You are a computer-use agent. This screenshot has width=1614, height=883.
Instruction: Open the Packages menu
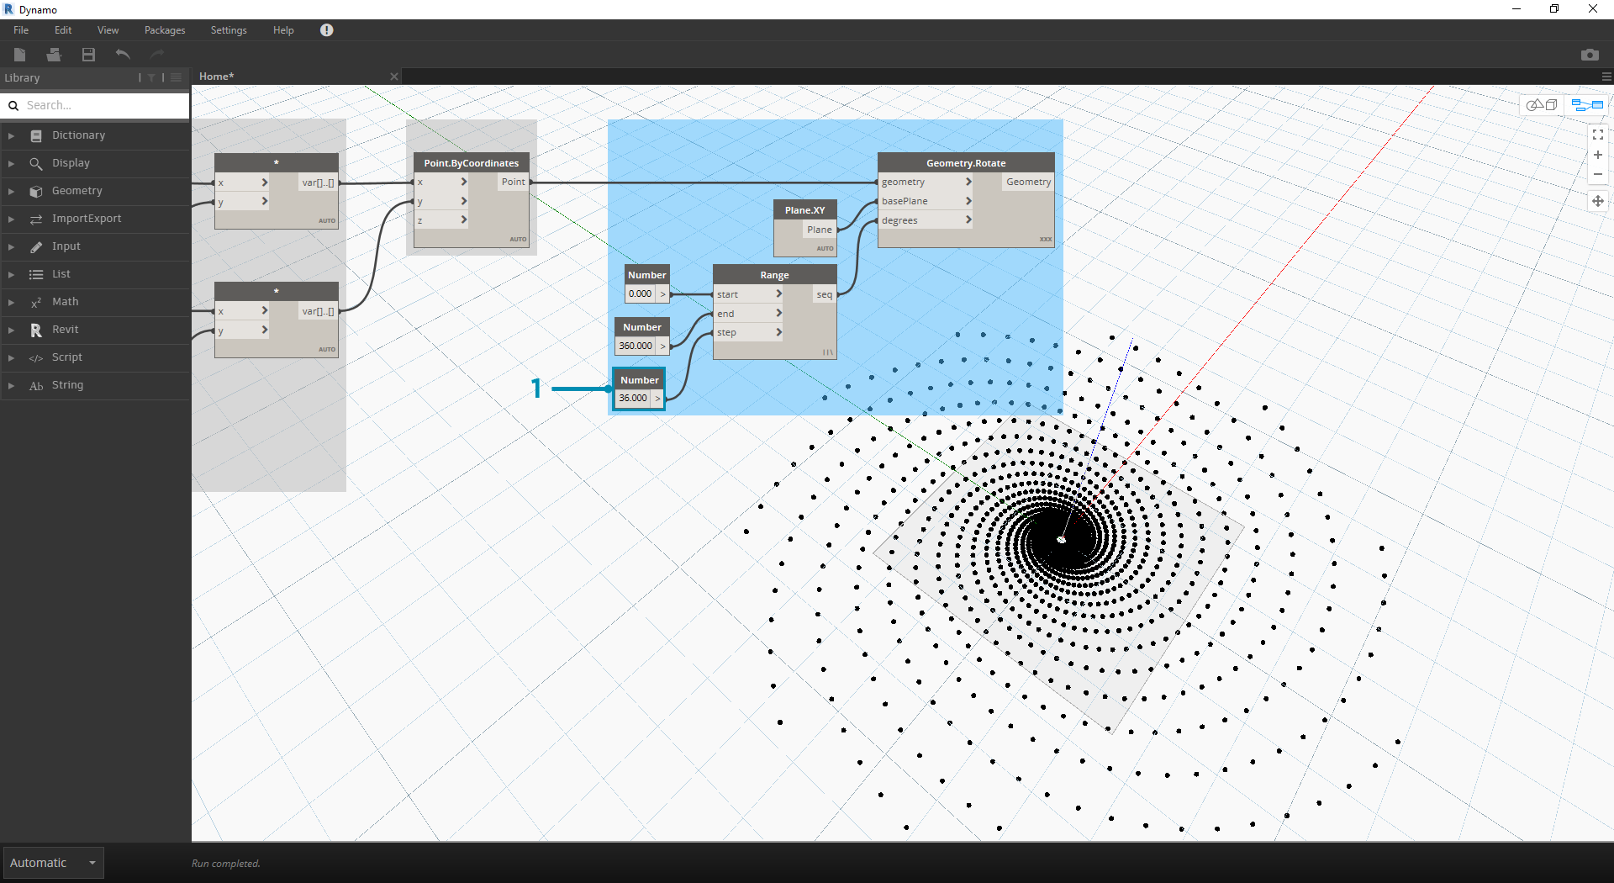click(x=165, y=30)
